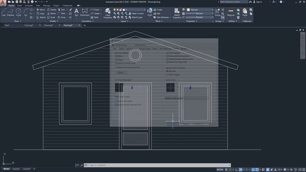Expand the Utilities panel

232,21
